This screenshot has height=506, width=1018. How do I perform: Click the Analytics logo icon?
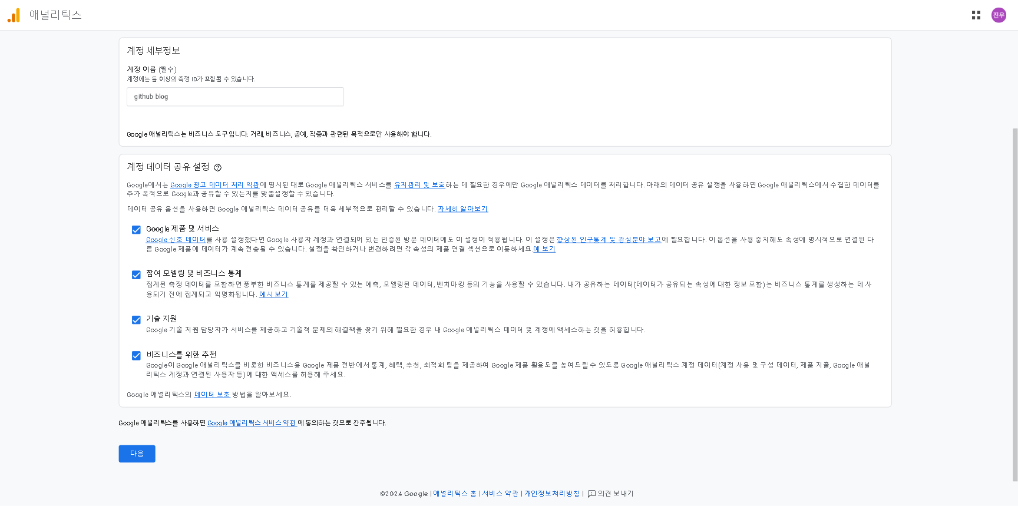[14, 15]
